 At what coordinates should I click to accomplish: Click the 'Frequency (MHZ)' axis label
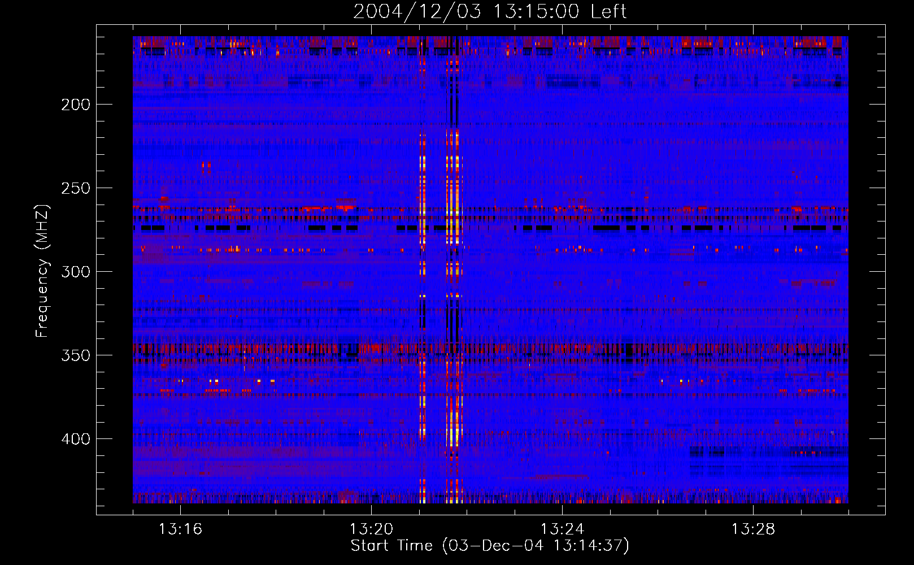pos(42,271)
